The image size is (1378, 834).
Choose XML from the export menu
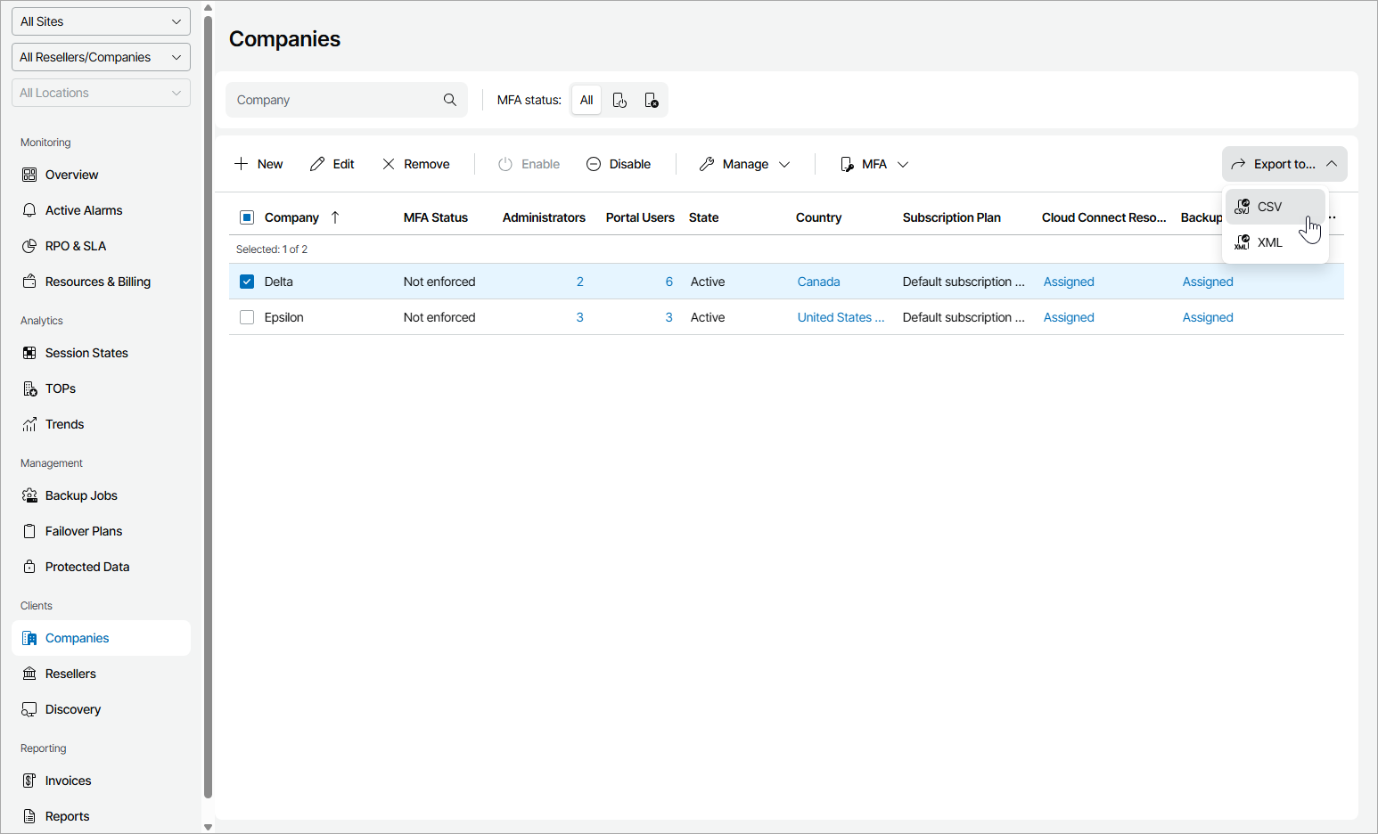[1269, 242]
